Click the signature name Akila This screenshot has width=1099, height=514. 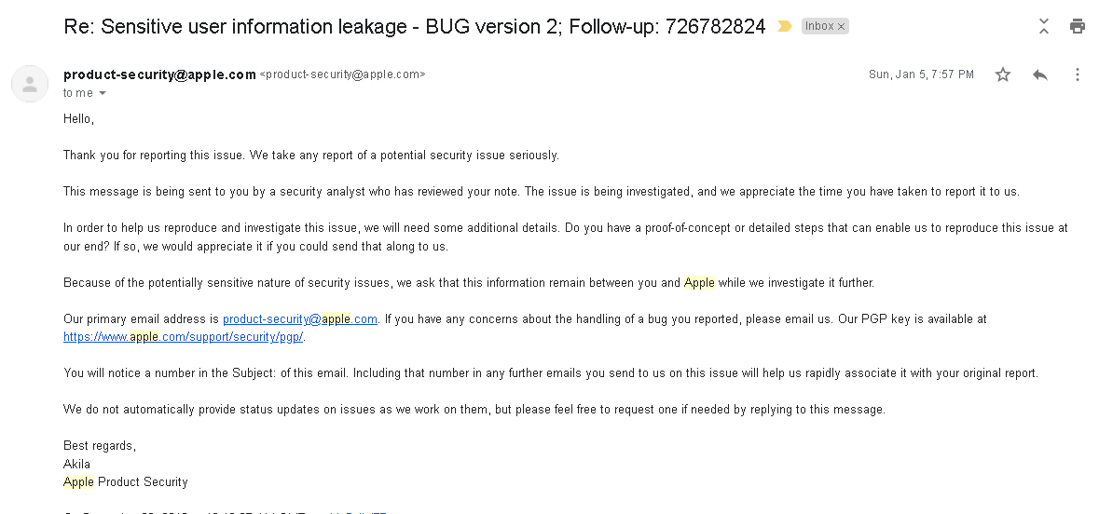pos(76,464)
